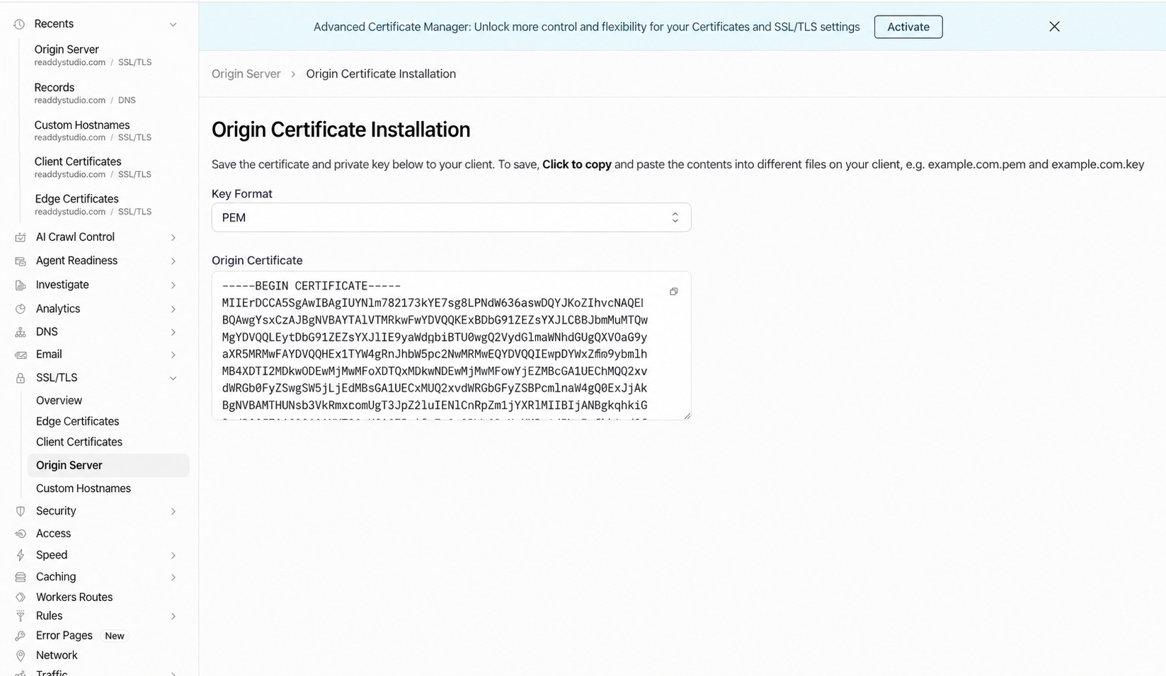Click the AI Crawl Control icon
The image size is (1166, 676).
pyautogui.click(x=21, y=237)
